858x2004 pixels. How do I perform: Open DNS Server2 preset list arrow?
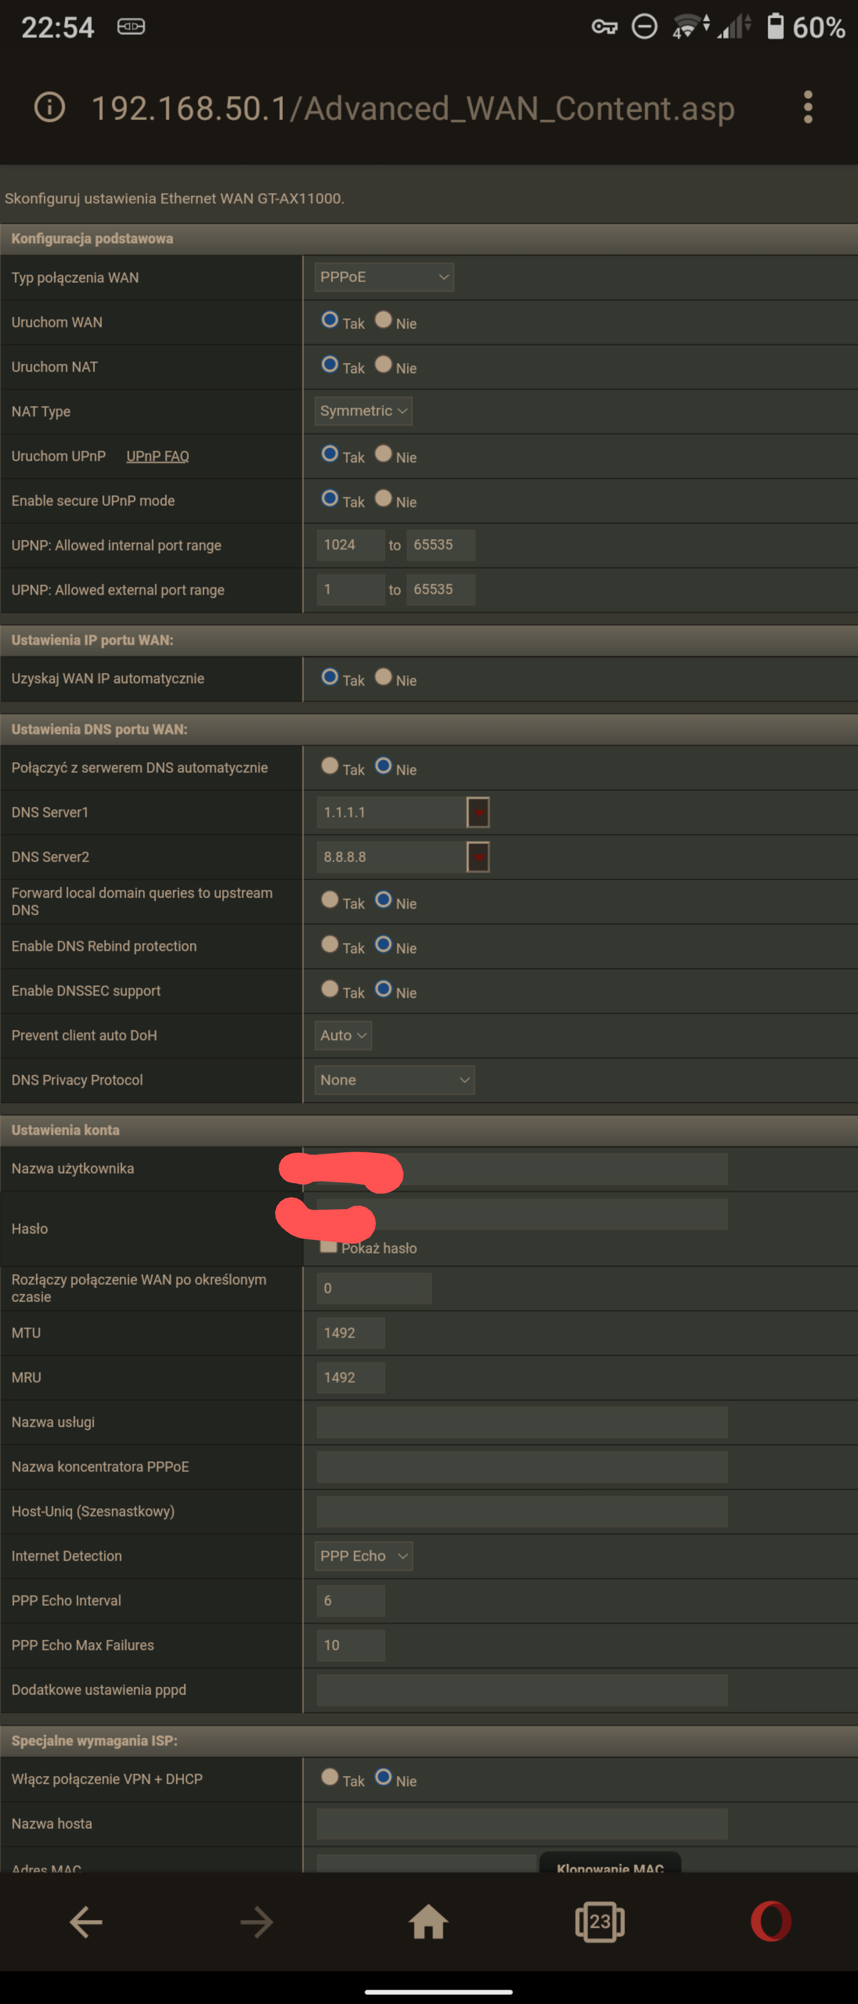click(478, 857)
